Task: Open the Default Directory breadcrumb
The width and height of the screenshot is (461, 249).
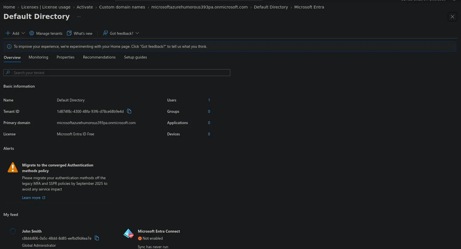Action: point(271,7)
